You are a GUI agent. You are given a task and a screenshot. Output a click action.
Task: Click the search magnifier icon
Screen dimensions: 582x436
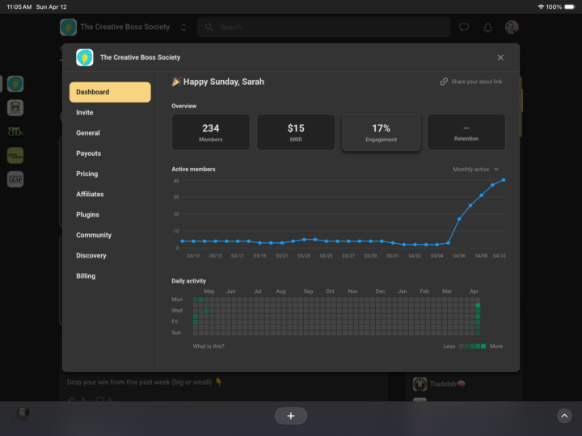pyautogui.click(x=209, y=27)
